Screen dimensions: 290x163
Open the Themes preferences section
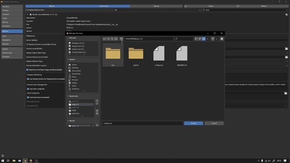(12, 10)
